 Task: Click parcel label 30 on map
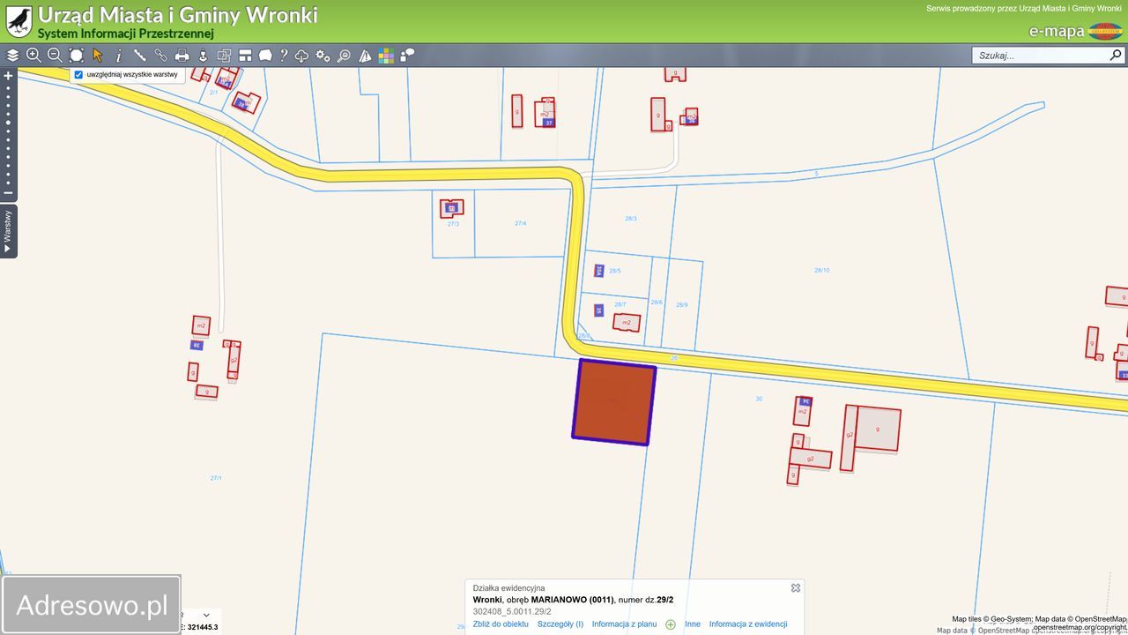click(x=759, y=399)
